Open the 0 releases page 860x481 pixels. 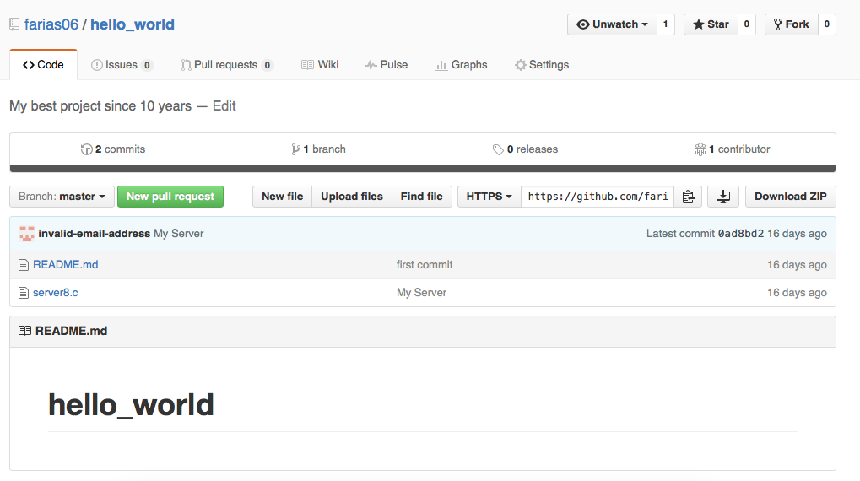point(525,149)
